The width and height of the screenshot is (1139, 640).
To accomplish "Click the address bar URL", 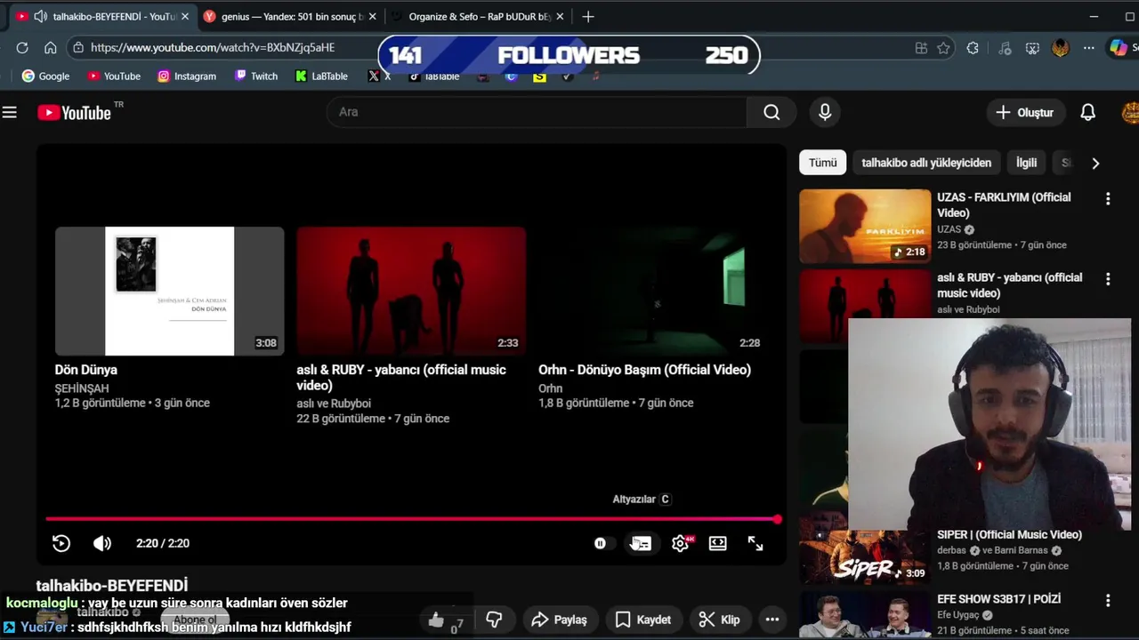I will click(213, 48).
